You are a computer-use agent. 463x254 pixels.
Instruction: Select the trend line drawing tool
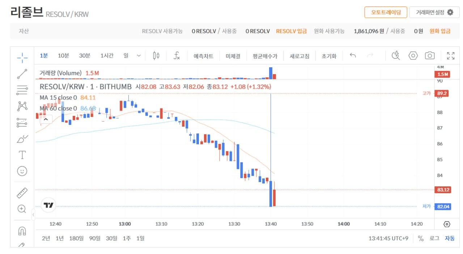(x=22, y=74)
